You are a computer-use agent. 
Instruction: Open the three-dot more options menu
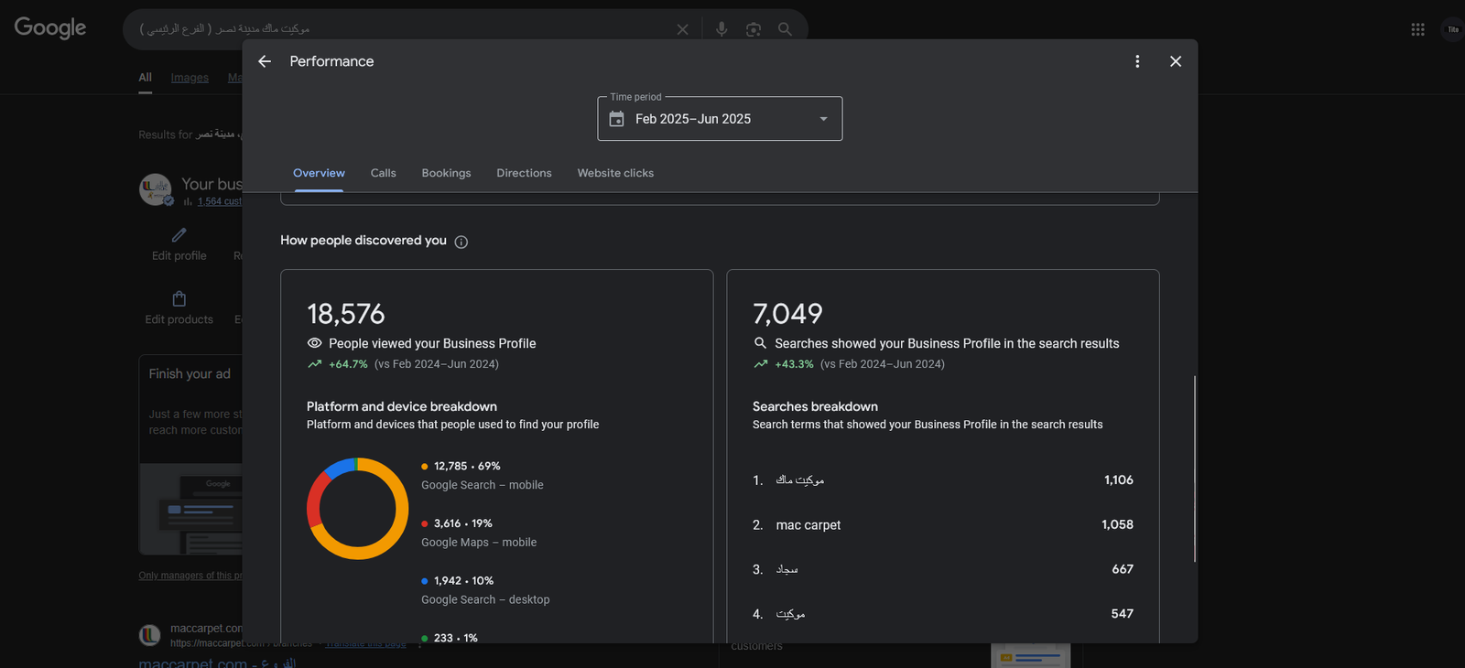pyautogui.click(x=1137, y=61)
